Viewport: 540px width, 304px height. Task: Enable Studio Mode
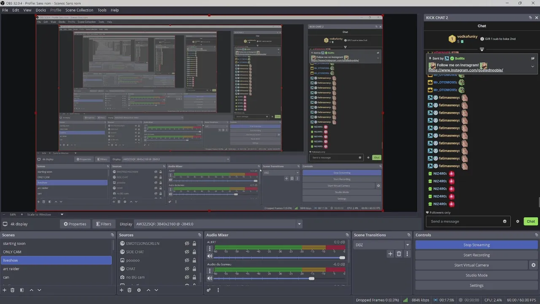(x=477, y=275)
